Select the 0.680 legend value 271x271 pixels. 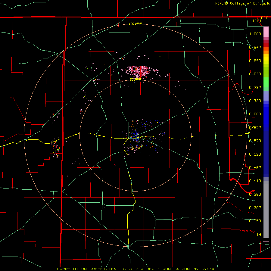pos(255,114)
